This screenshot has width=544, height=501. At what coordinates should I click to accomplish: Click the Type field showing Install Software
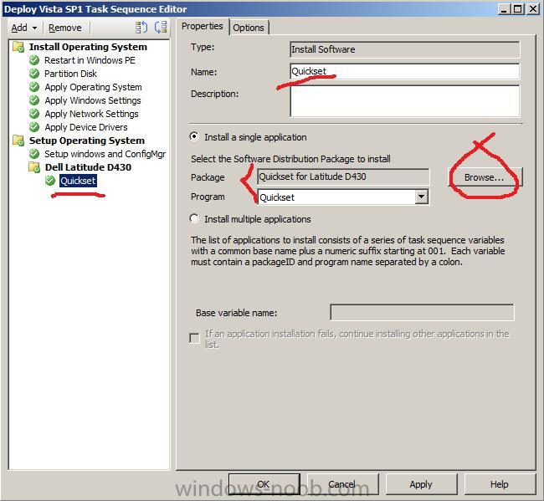[x=405, y=49]
